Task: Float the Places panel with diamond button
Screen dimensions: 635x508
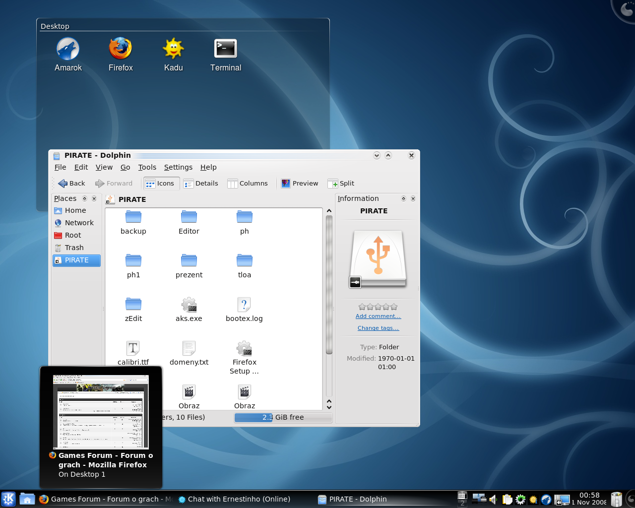Action: 84,198
